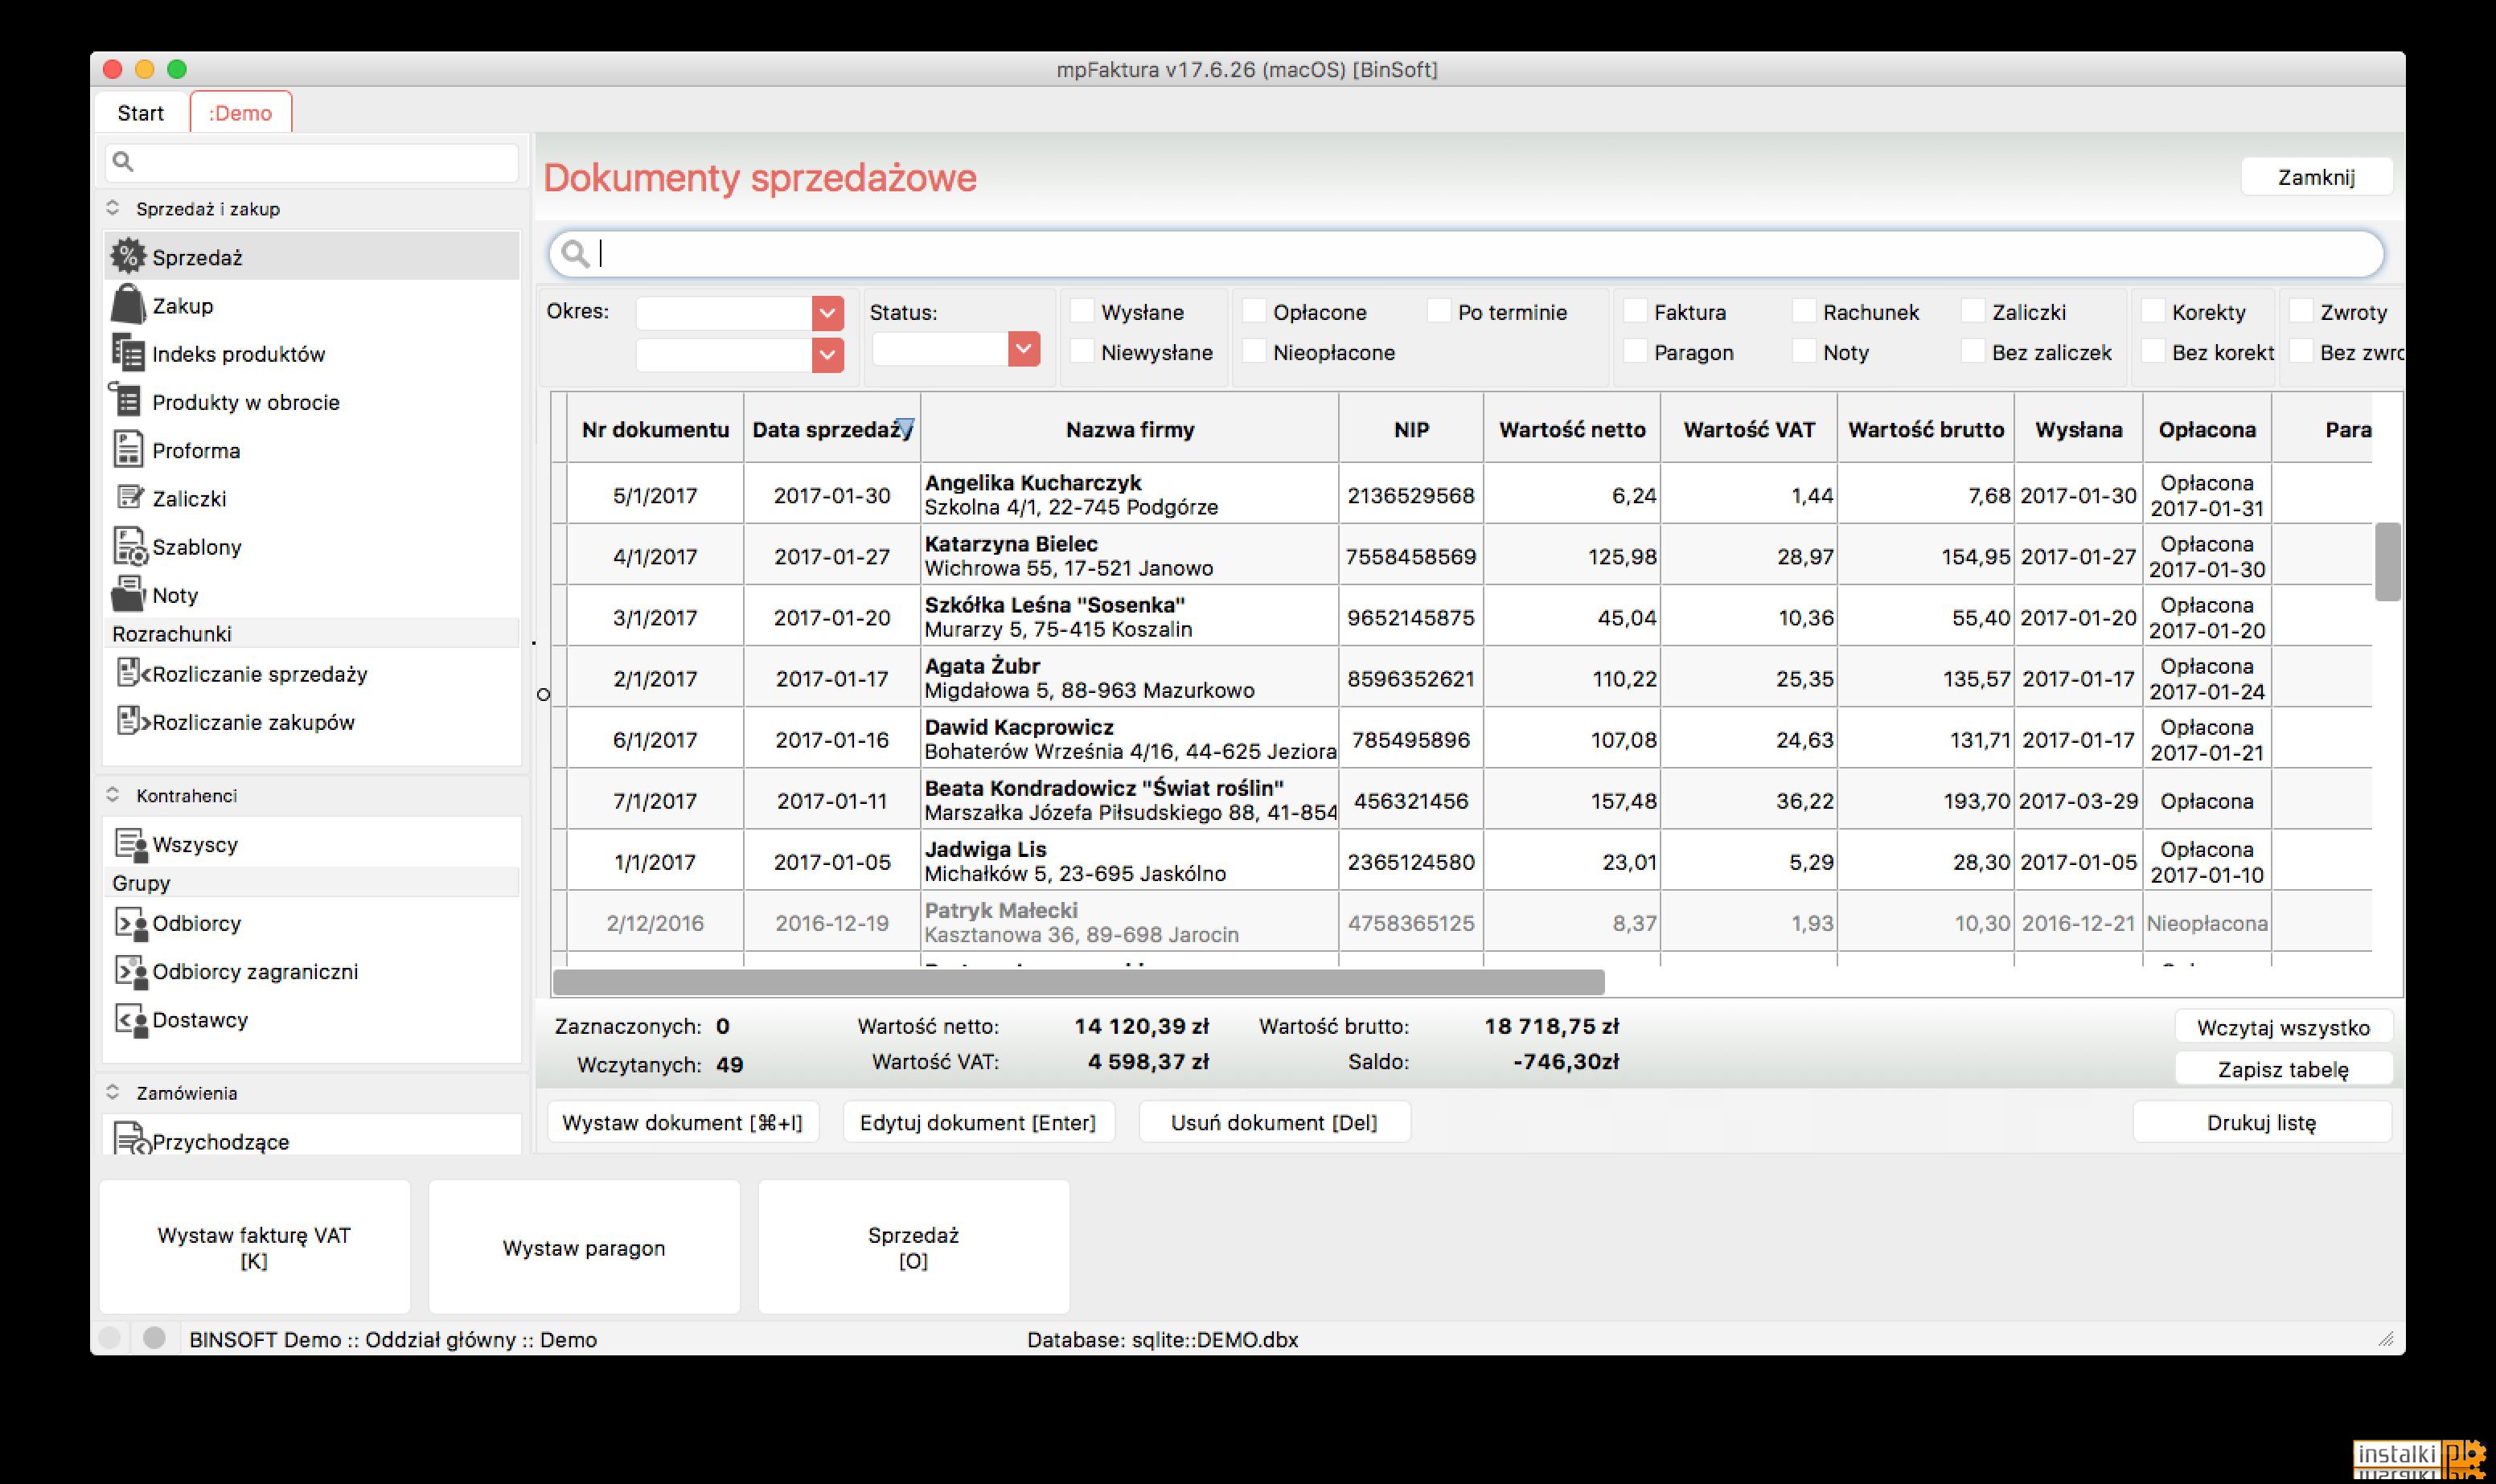
Task: Open Szablony template icon
Action: coord(130,546)
